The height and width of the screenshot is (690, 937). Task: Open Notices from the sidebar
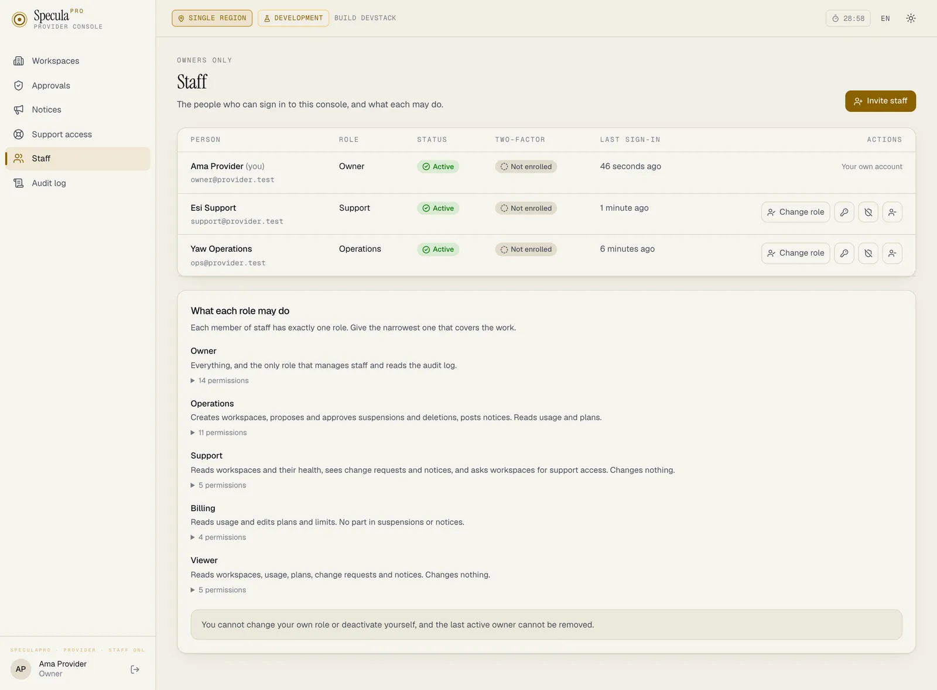(77, 109)
